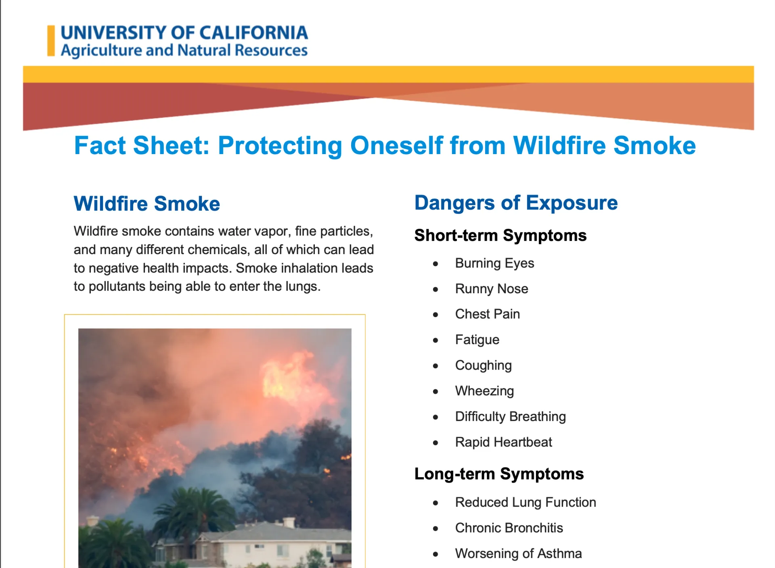The image size is (775, 568).
Task: Select the "Chronic Bronchitis" entry
Action: point(509,528)
